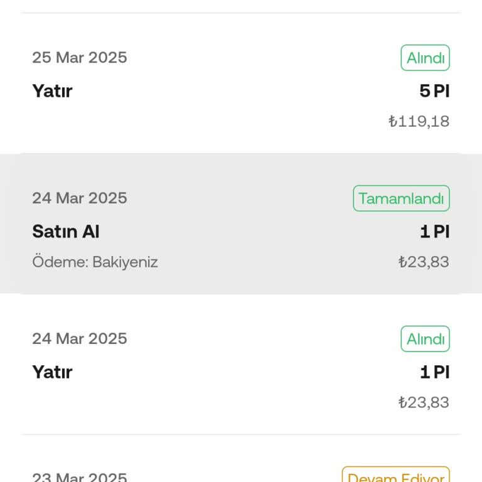Click the Ödeme: Bakiyeniz payment text
The width and height of the screenshot is (482, 482).
95,262
